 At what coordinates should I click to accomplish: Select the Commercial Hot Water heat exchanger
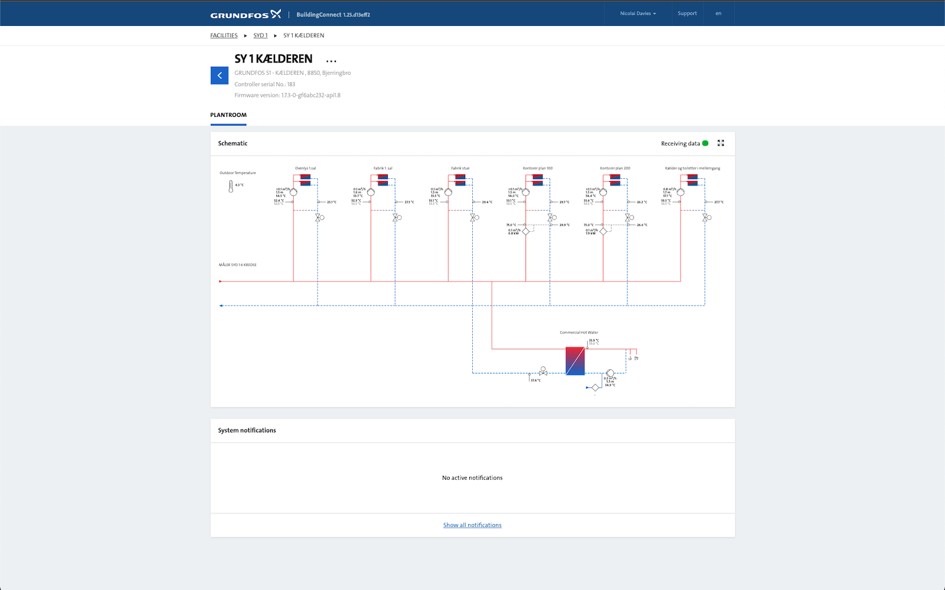point(575,361)
